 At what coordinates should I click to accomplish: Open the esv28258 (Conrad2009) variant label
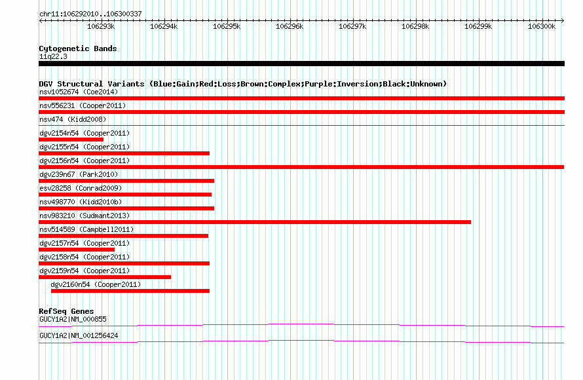[81, 188]
